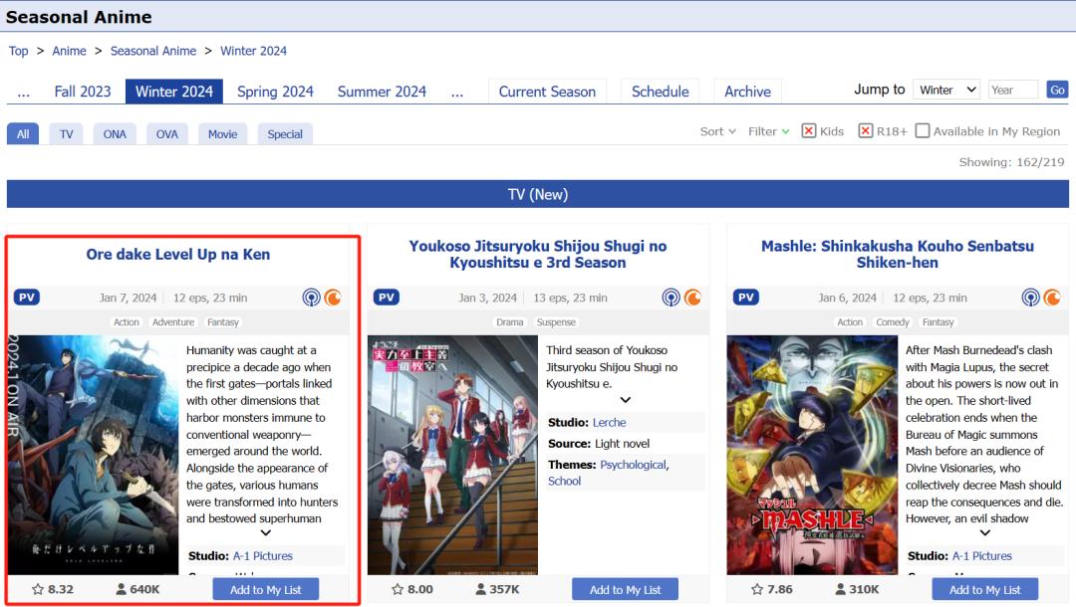Toggle the Kids exclusion checkbox
This screenshot has height=607, width=1076.
pos(809,131)
